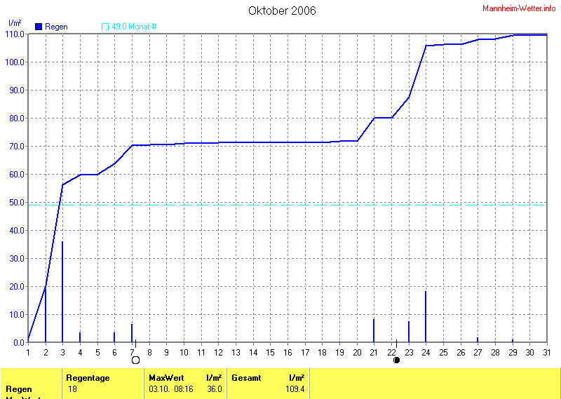The image size is (561, 399).
Task: Open the Mannheim-Wetter.info link
Action: pyautogui.click(x=519, y=8)
